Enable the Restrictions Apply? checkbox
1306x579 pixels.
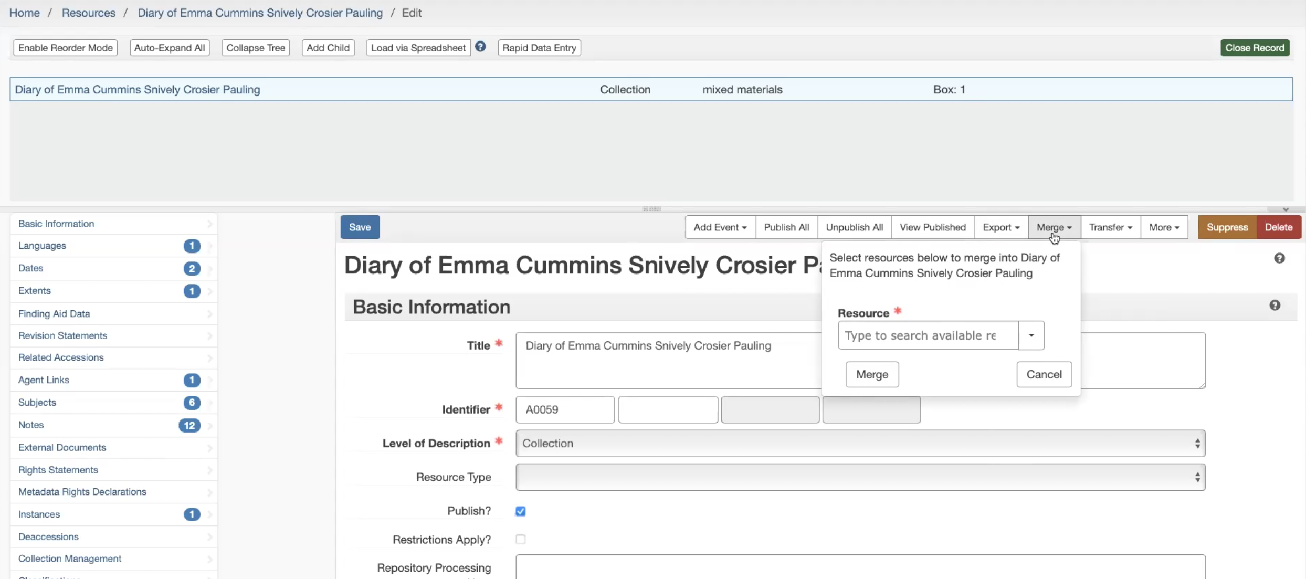point(520,539)
